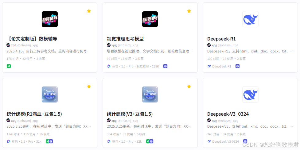Click 豆包 model icon on 统计建模(R1满血+豆包1.5) card
This screenshot has width=300, height=150.
pos(8,141)
